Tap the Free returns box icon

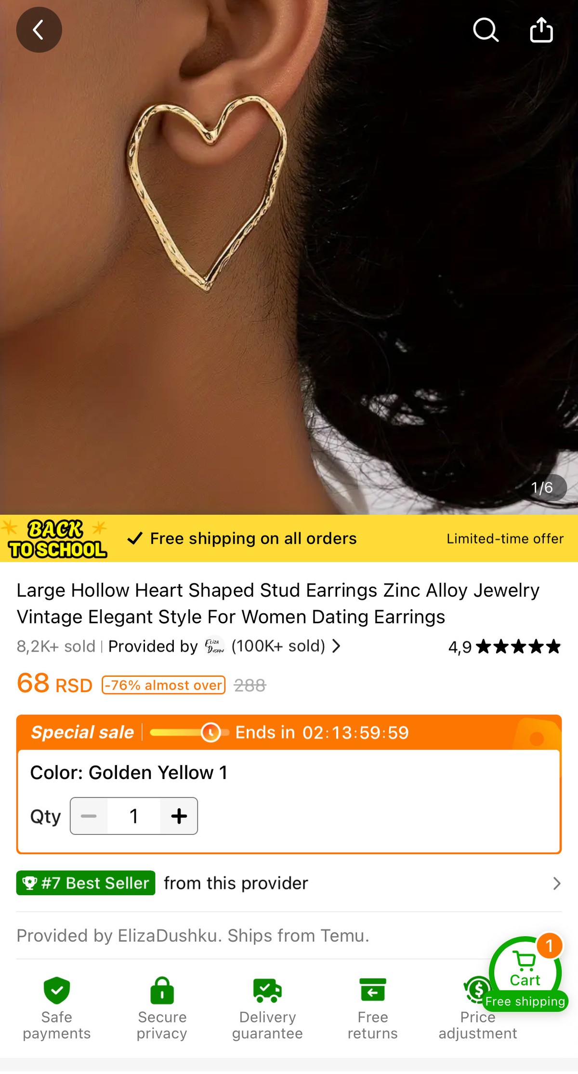pyautogui.click(x=373, y=990)
